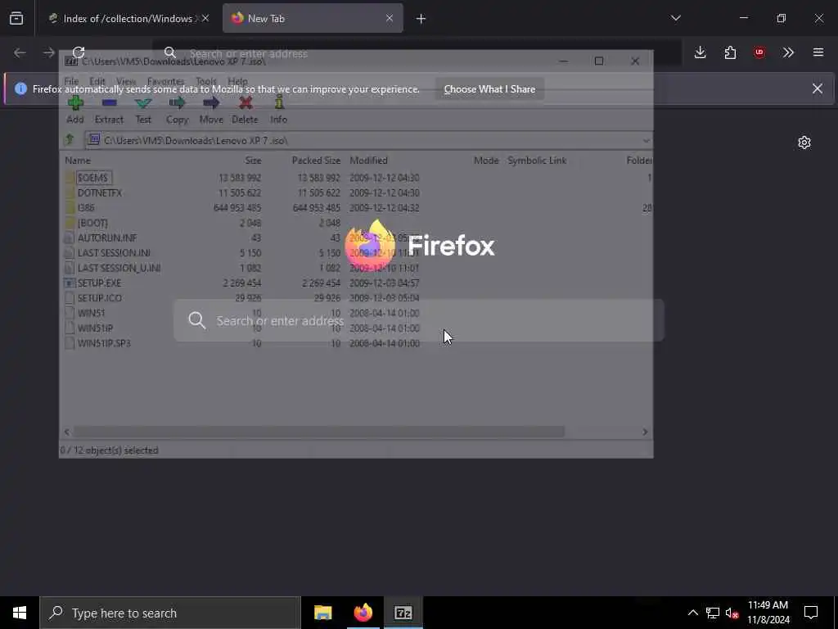Click 7-Zip horizontal scrollbar thumb

tap(318, 432)
